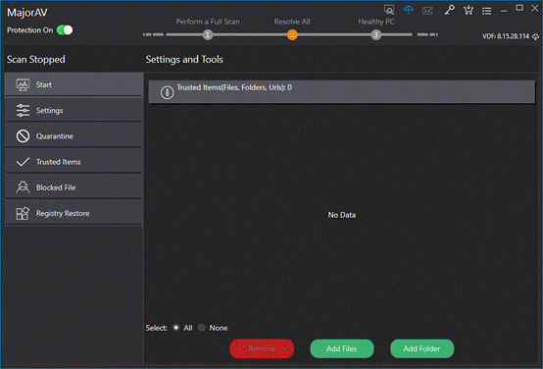543x369 pixels.
Task: Click the red Remove button
Action: click(x=262, y=348)
